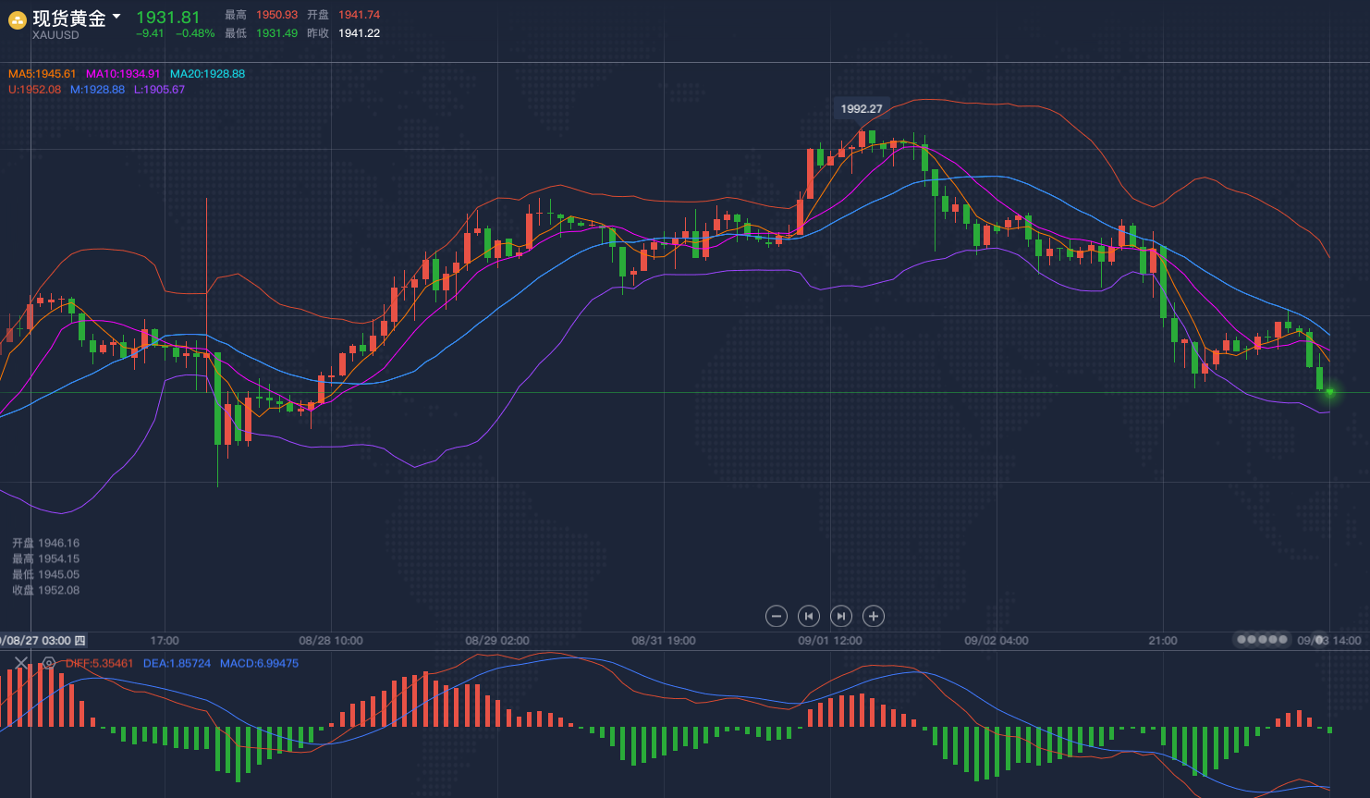The width and height of the screenshot is (1370, 798).
Task: Open MACD indicator settings gear
Action: [48, 663]
